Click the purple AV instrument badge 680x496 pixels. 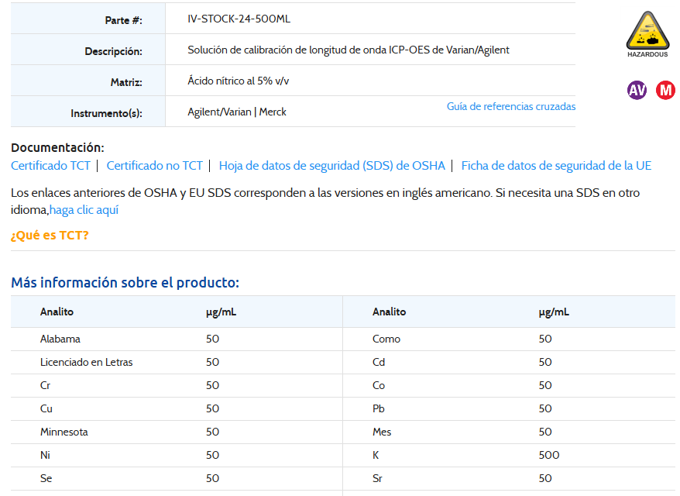point(637,90)
